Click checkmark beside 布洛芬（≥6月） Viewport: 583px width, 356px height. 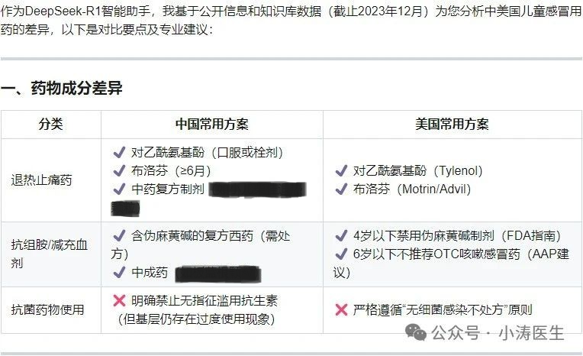[x=119, y=170]
